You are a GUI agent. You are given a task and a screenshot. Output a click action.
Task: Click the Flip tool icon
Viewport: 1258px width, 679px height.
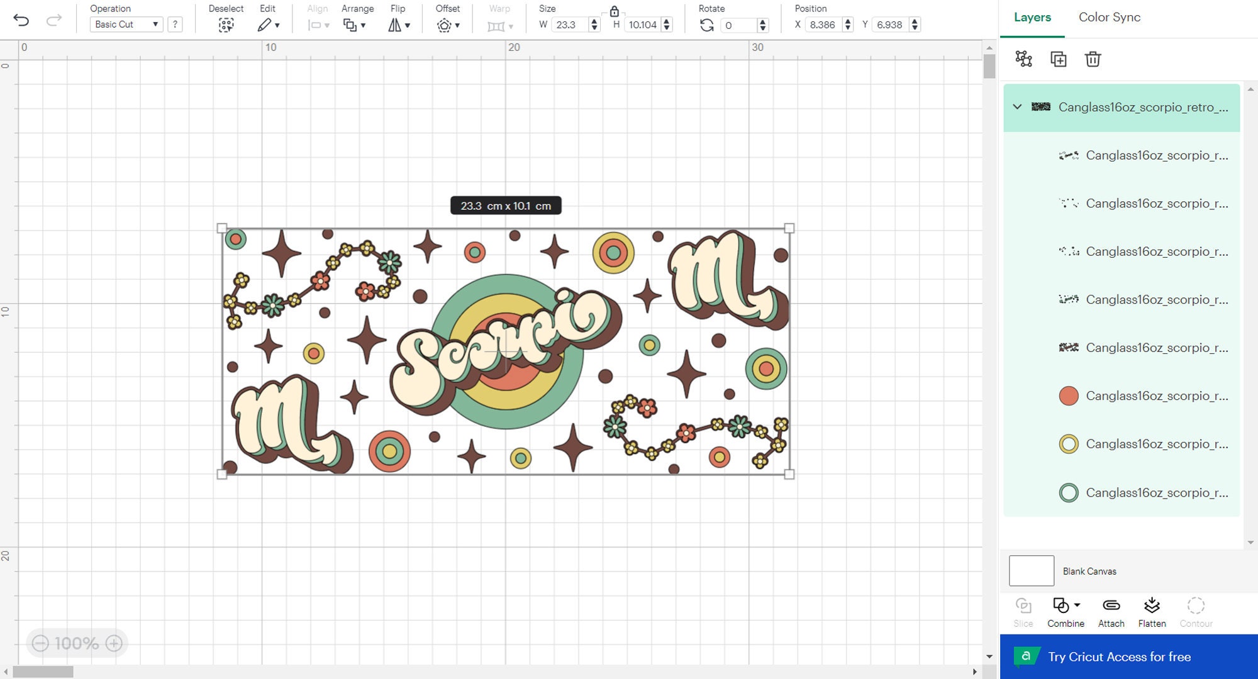393,25
